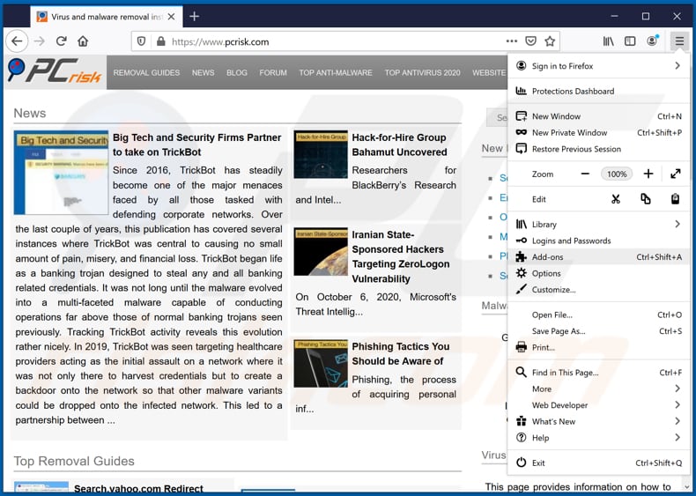Screen dimensions: 696x496
Task: Toggle the sidebar view icon
Action: 630,41
